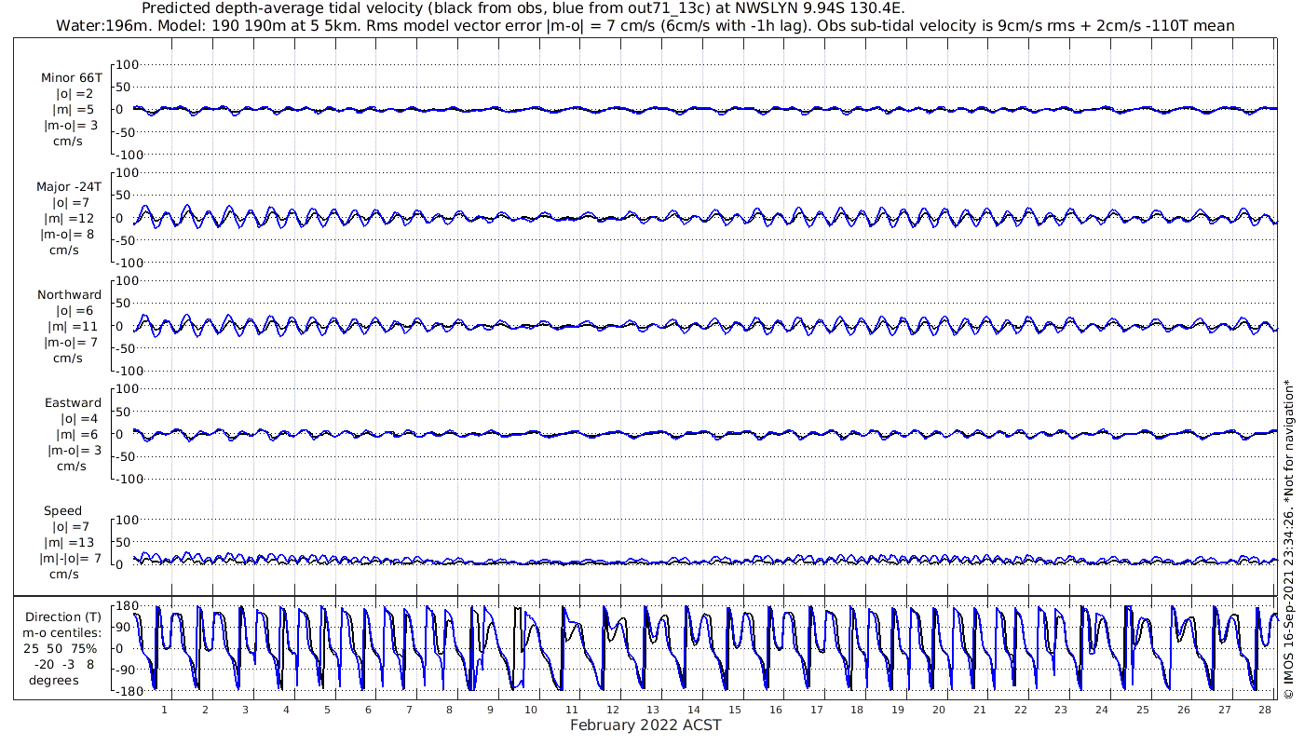This screenshot has width=1304, height=745.
Task: Click the "|m| =11" value
Action: pyautogui.click(x=73, y=326)
